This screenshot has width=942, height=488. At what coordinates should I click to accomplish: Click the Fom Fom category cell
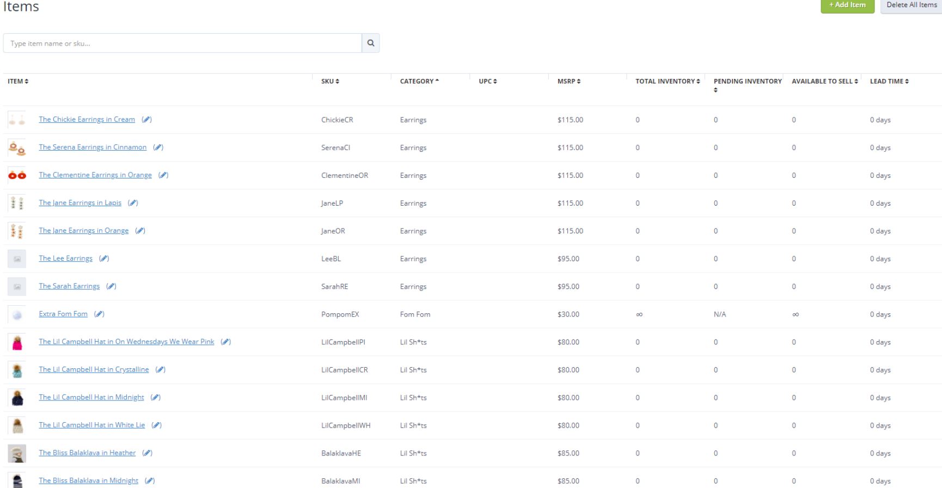pyautogui.click(x=415, y=314)
